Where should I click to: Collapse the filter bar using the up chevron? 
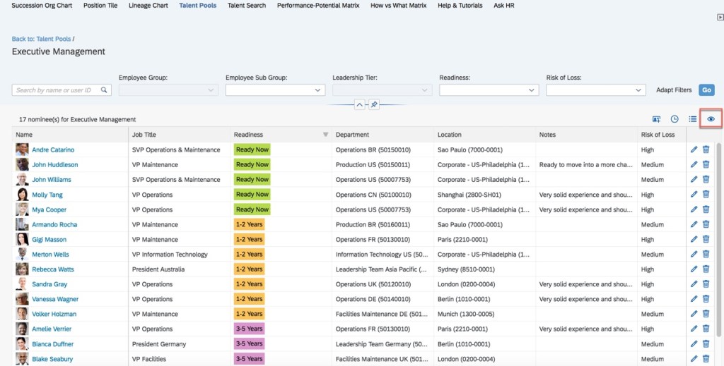point(359,104)
